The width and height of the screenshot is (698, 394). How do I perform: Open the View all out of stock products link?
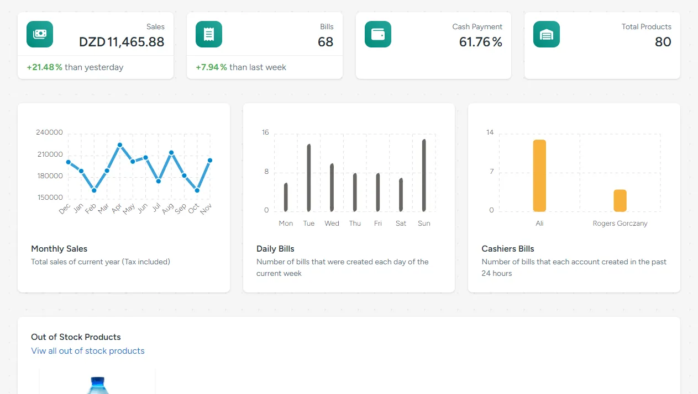click(88, 351)
